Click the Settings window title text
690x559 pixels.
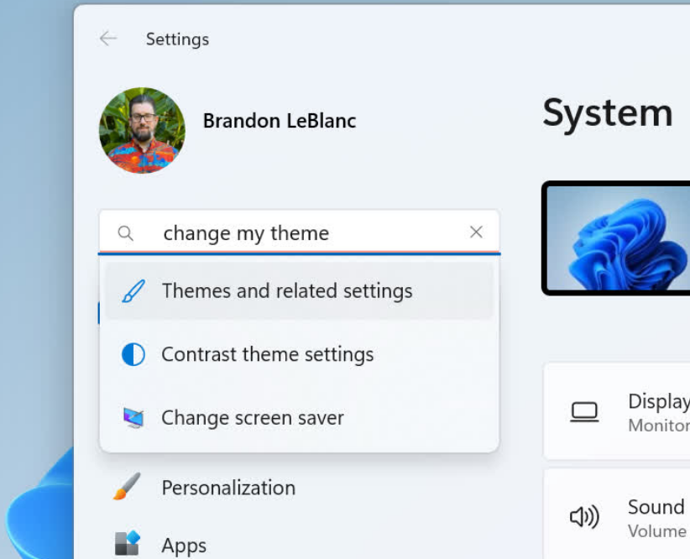click(x=177, y=39)
